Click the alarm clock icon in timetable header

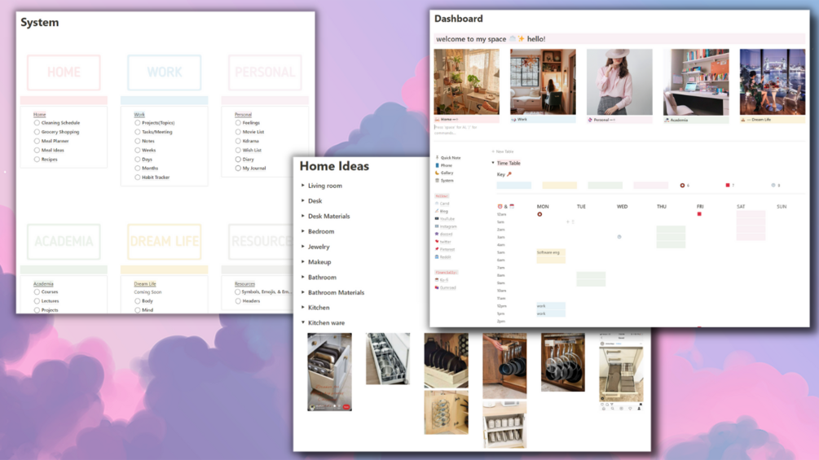(500, 207)
